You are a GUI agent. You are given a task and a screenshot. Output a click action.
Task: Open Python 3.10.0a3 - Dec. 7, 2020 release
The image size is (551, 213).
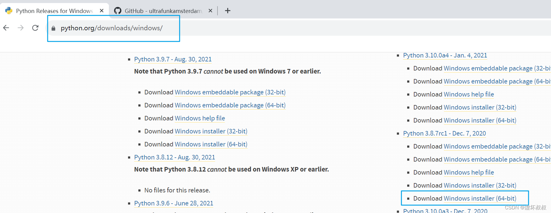pos(445,211)
